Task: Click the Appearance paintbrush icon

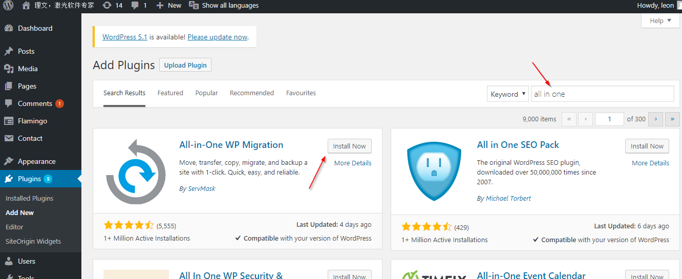Action: click(9, 161)
